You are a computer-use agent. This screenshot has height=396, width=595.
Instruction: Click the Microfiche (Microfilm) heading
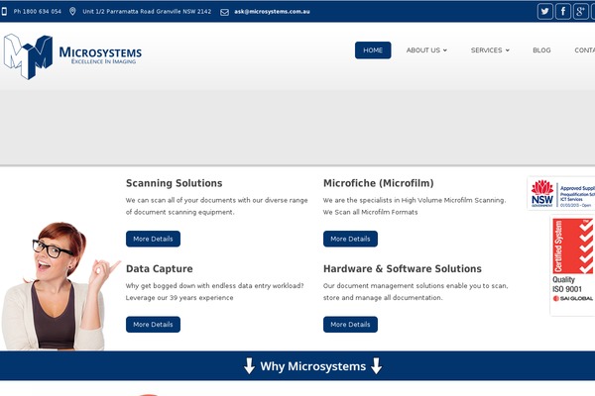(x=379, y=183)
